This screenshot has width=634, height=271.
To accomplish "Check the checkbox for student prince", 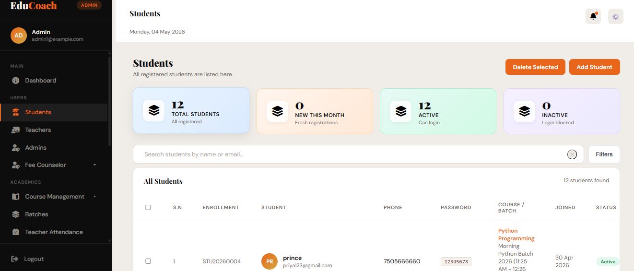I will point(148,261).
